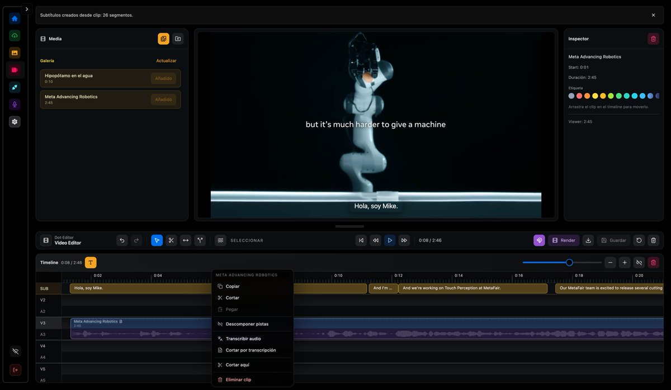671x390 pixels.
Task: Choose Eliminar clip from context menu
Action: [252, 380]
